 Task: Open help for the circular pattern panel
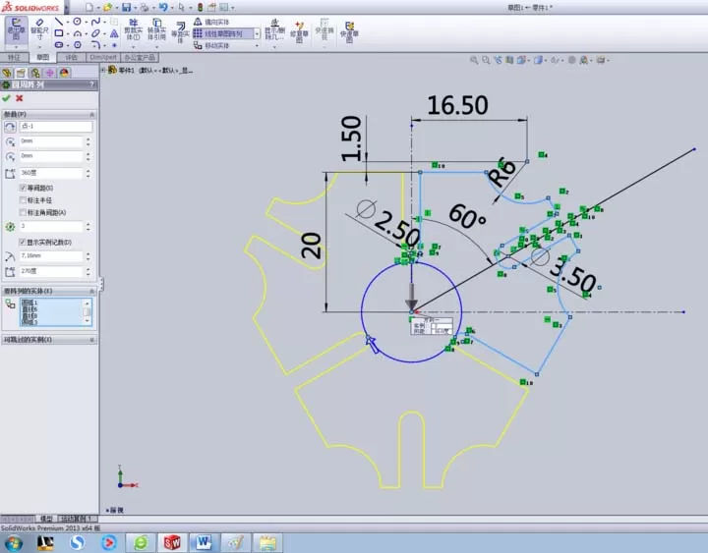[x=91, y=84]
